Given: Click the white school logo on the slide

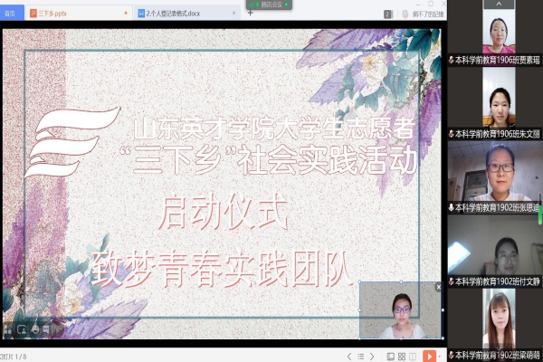Looking at the screenshot, I should 72,142.
